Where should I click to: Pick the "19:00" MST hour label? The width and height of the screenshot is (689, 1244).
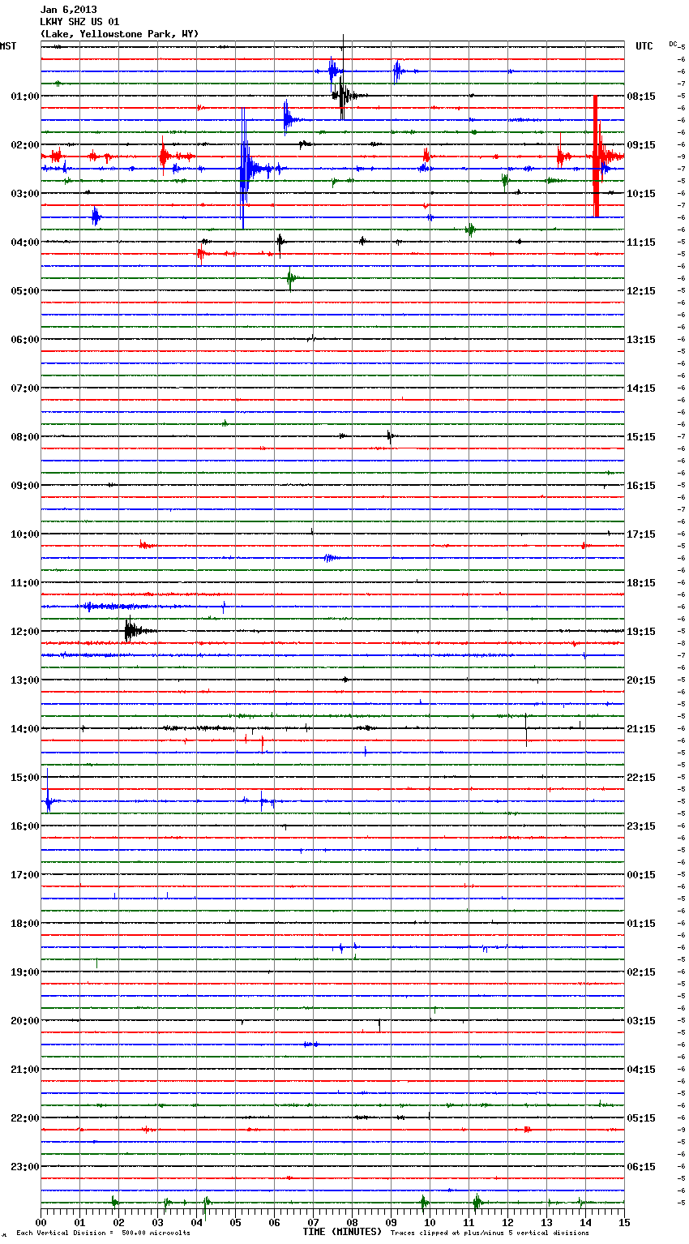(x=25, y=972)
